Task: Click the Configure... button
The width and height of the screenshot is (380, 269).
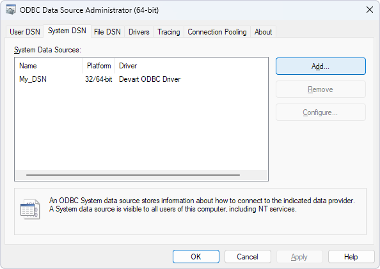Action: click(321, 112)
